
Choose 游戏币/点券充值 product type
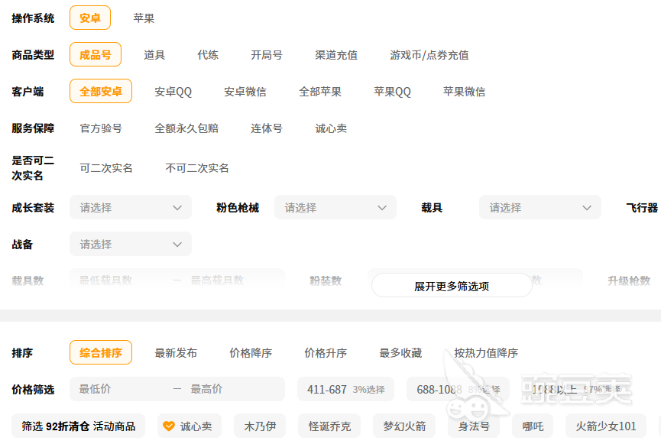pyautogui.click(x=429, y=55)
